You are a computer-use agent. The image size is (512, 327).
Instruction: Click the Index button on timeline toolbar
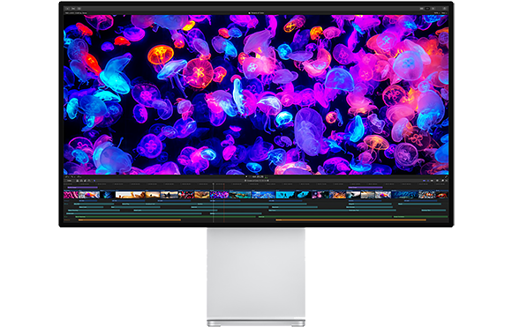click(x=69, y=181)
